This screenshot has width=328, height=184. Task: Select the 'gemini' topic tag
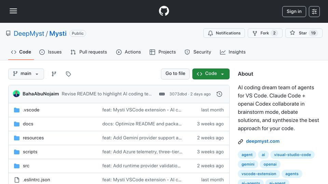248,164
